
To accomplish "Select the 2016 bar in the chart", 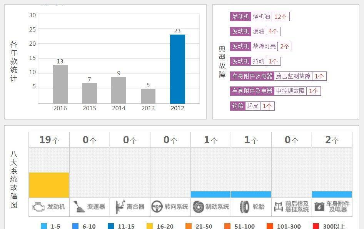I will pyautogui.click(x=60, y=85).
